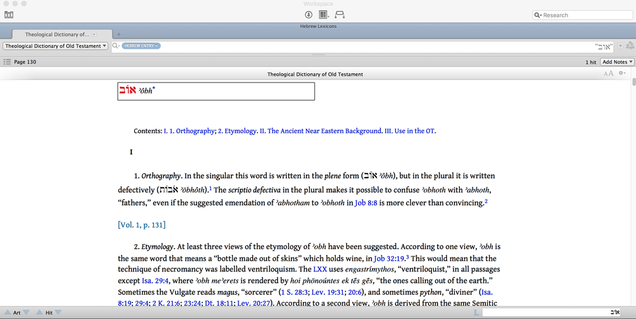The image size is (636, 319).
Task: Open Theological Dictionary of Old Testament dropdown
Action: [x=55, y=46]
